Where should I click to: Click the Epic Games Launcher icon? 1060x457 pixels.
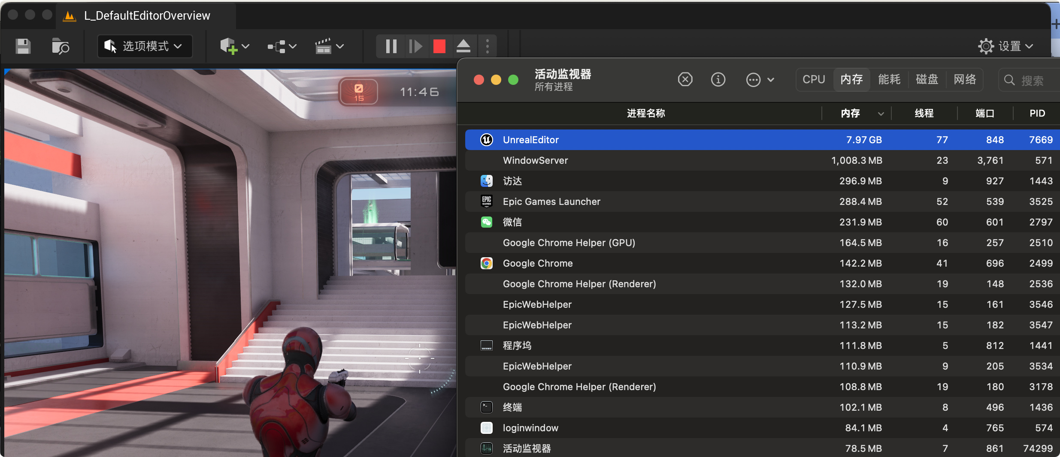point(487,201)
